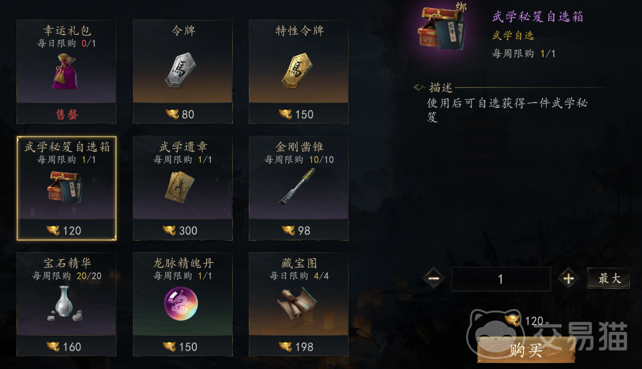Select the 宝石精华 white vase icon
The height and width of the screenshot is (369, 642).
coord(66,303)
